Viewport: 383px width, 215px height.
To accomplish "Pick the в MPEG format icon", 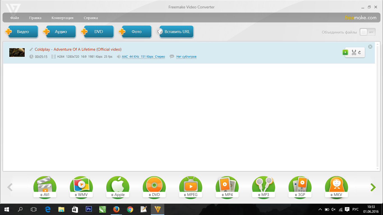I will (x=191, y=187).
